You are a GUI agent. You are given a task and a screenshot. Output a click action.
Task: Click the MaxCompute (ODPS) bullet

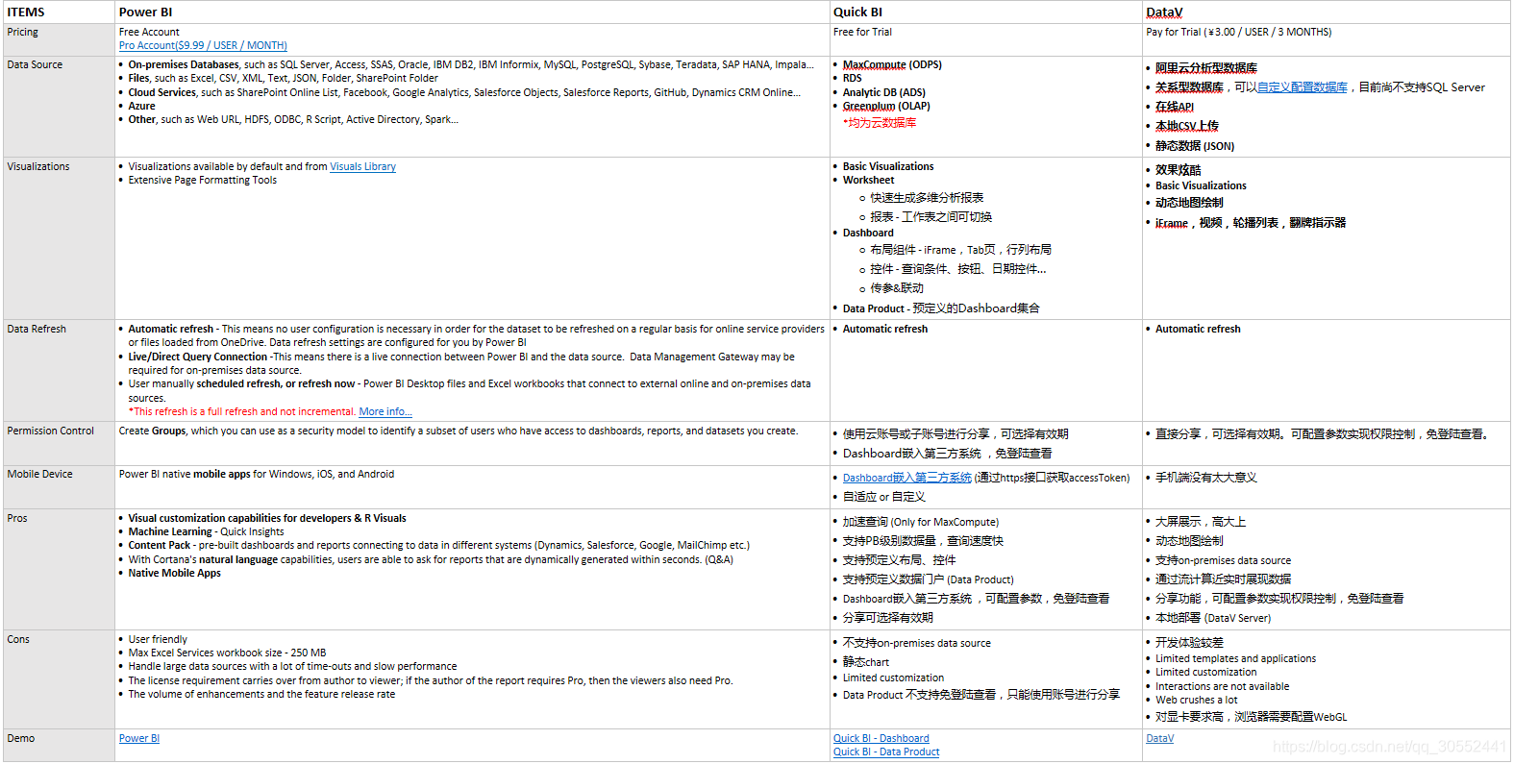click(x=892, y=64)
